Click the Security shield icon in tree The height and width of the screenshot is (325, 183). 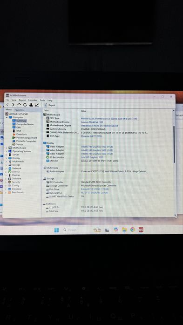[9, 182]
